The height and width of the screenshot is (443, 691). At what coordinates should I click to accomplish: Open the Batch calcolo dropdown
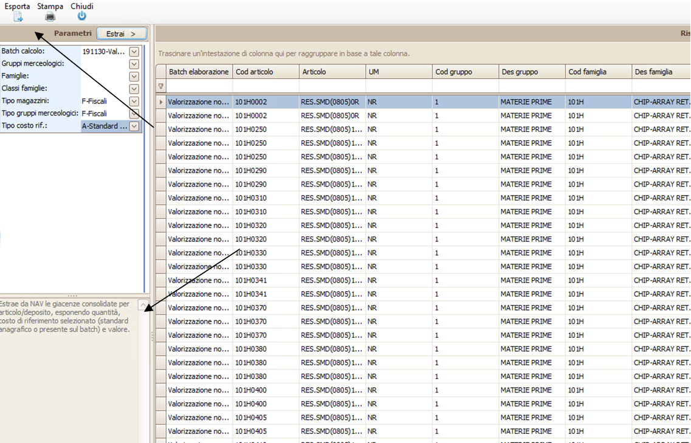[134, 52]
